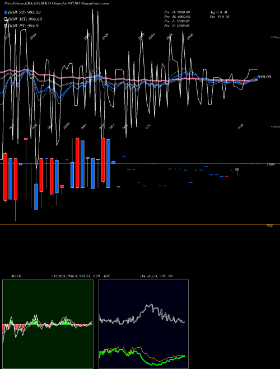The height and width of the screenshot is (369, 280).
Task: Click the 'Pre C: 1000.00' value
Action: click(177, 25)
